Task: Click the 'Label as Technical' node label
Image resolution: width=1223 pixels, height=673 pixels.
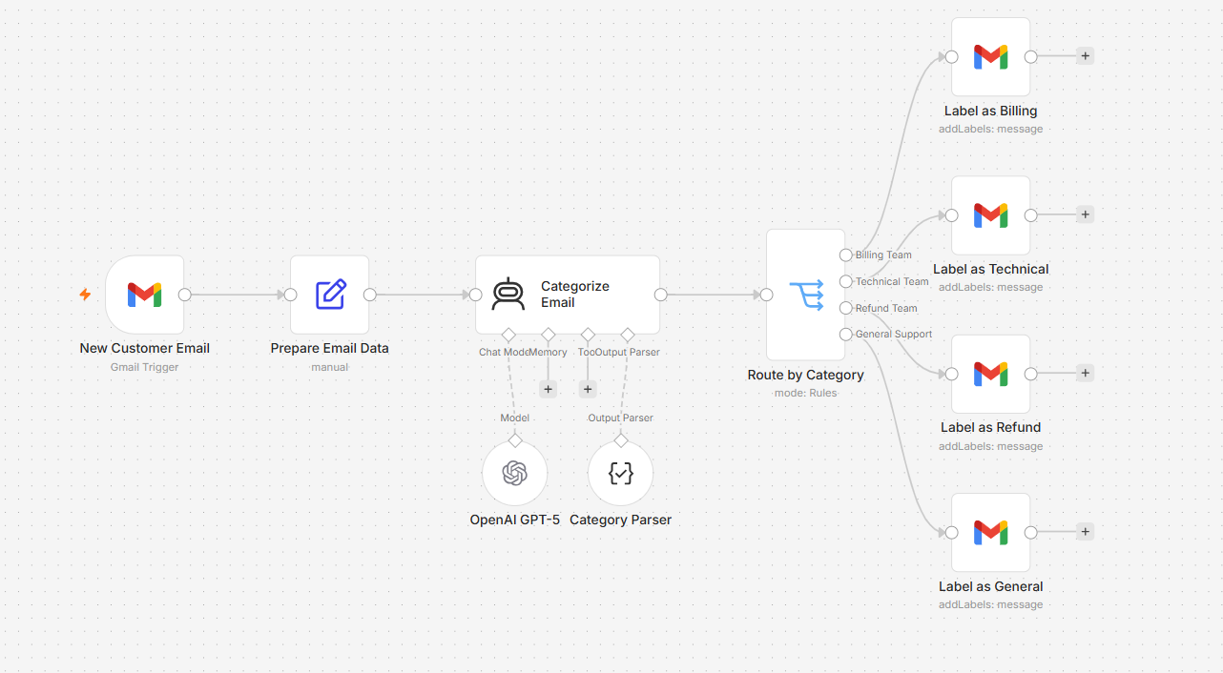Action: point(991,269)
